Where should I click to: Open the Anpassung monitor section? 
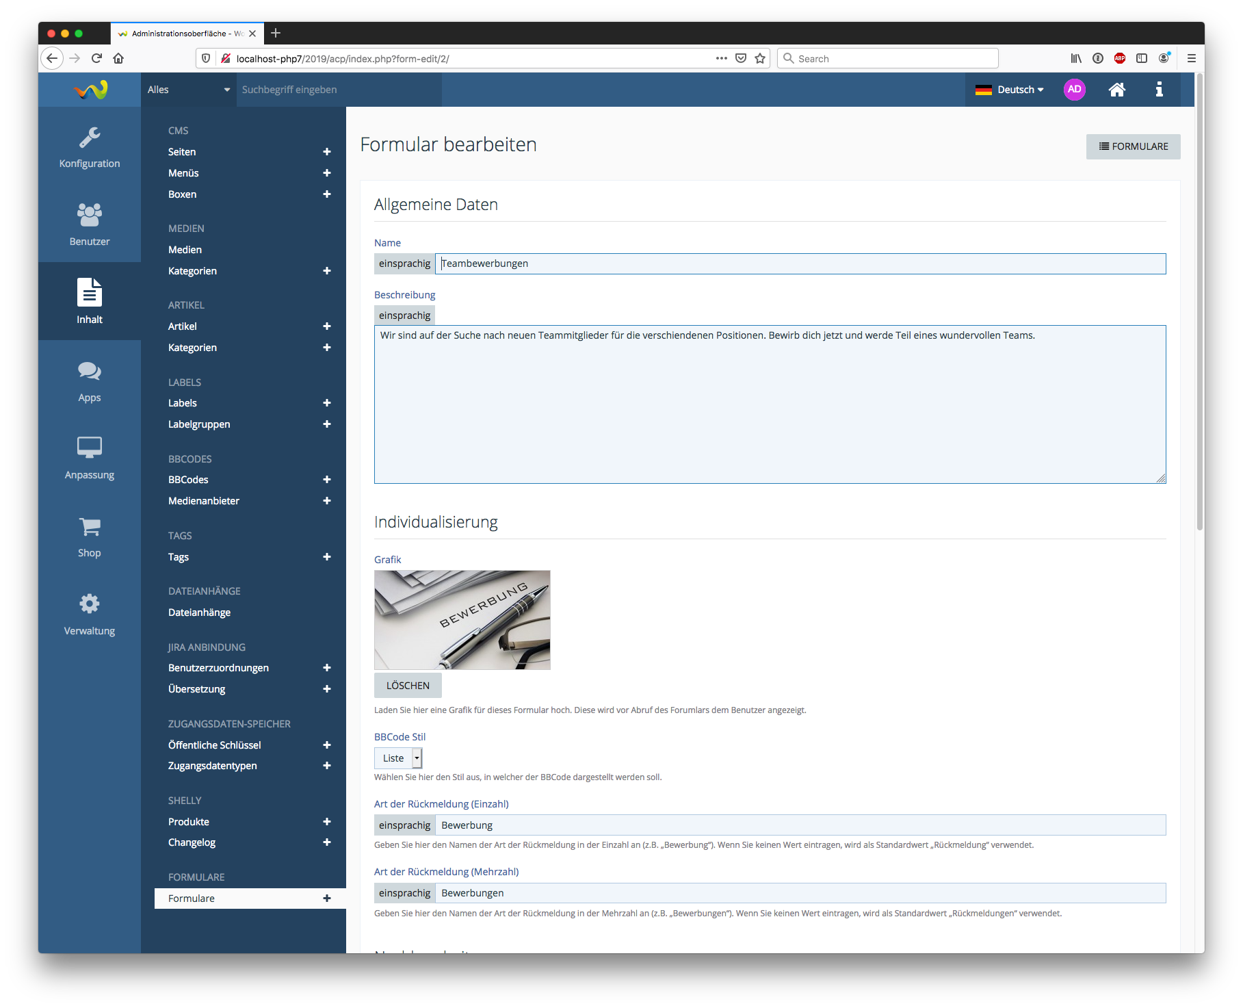pyautogui.click(x=90, y=458)
